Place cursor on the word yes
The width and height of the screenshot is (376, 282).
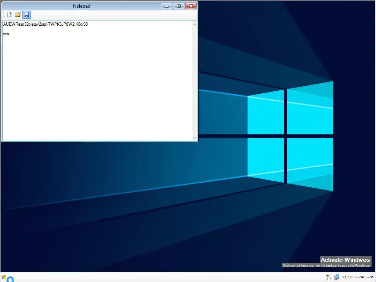[6, 34]
